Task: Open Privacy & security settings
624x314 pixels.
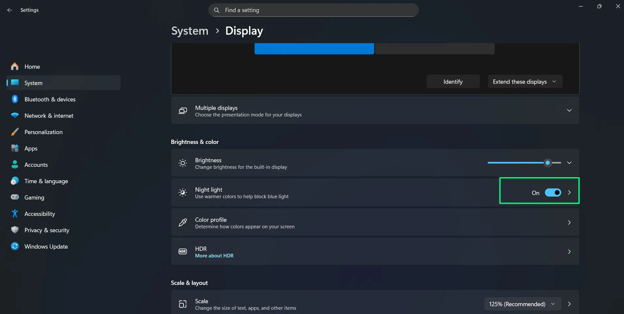Action: point(46,230)
